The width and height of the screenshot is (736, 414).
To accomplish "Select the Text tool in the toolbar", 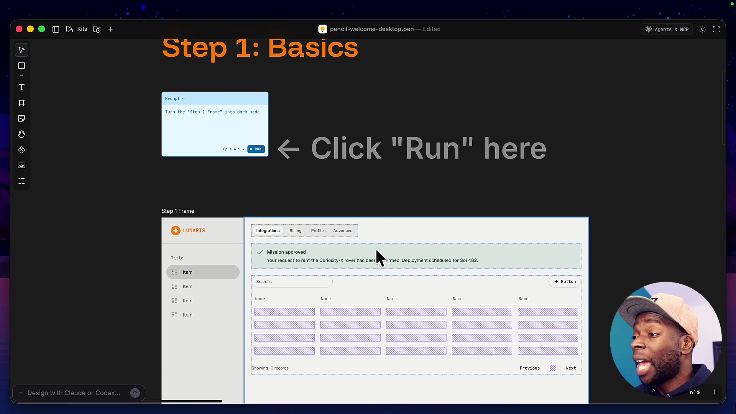I will [21, 87].
